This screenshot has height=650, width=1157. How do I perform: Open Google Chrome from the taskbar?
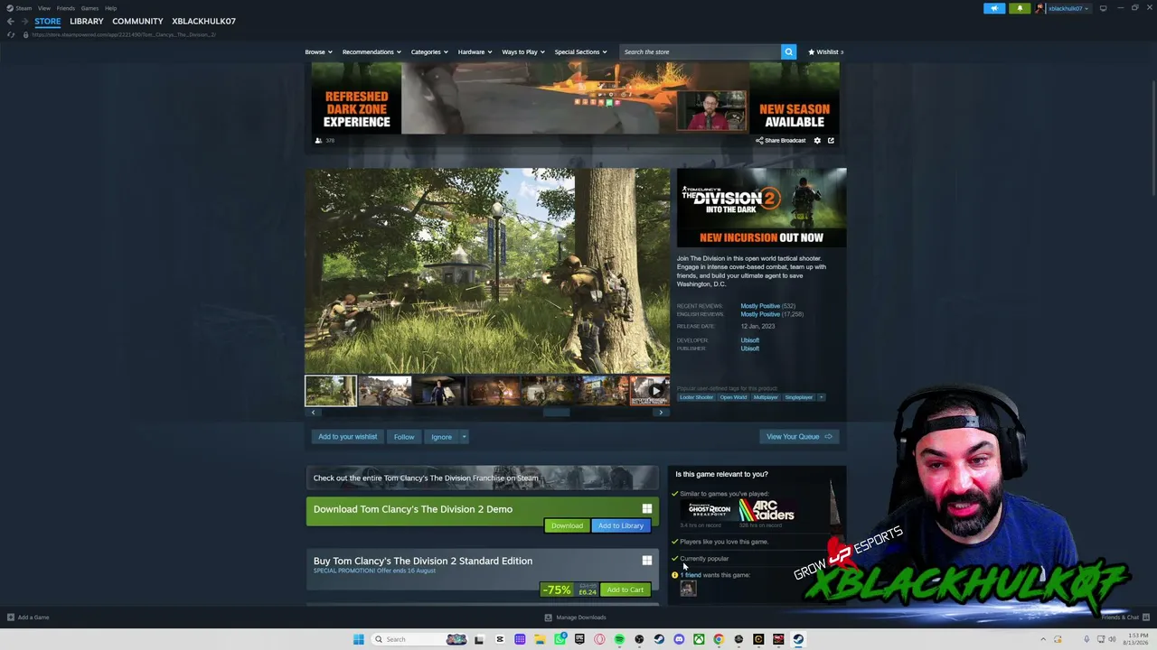pos(719,639)
